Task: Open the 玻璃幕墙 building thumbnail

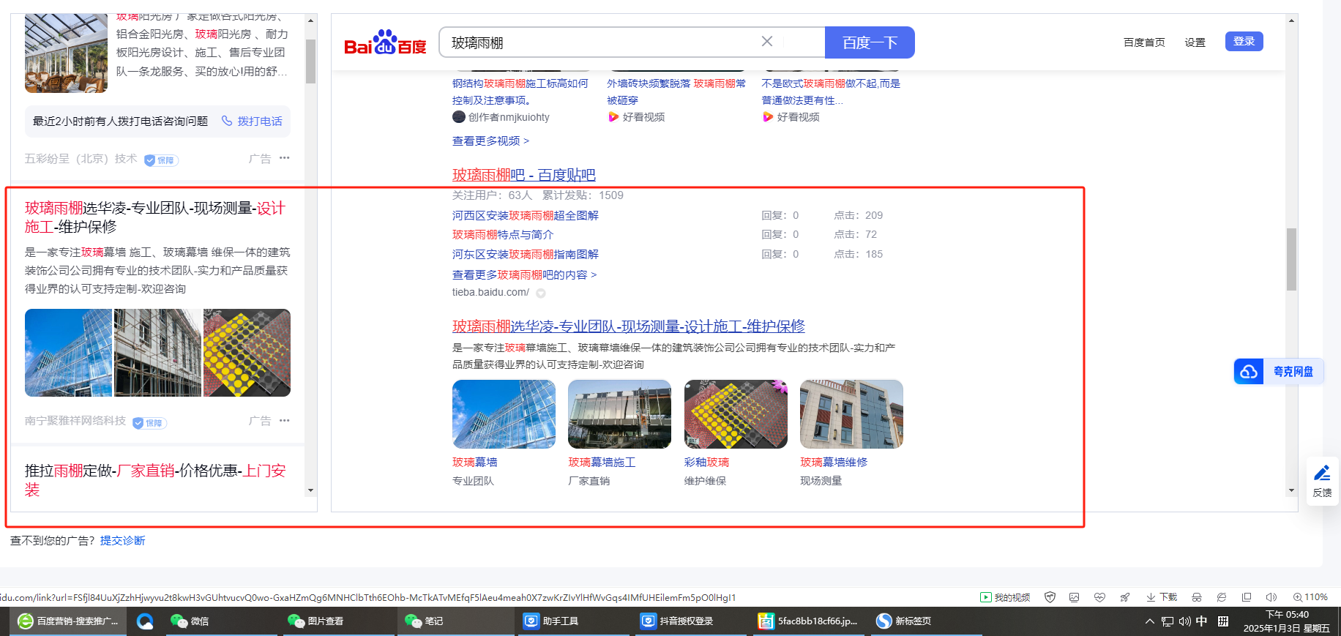Action: (x=504, y=414)
